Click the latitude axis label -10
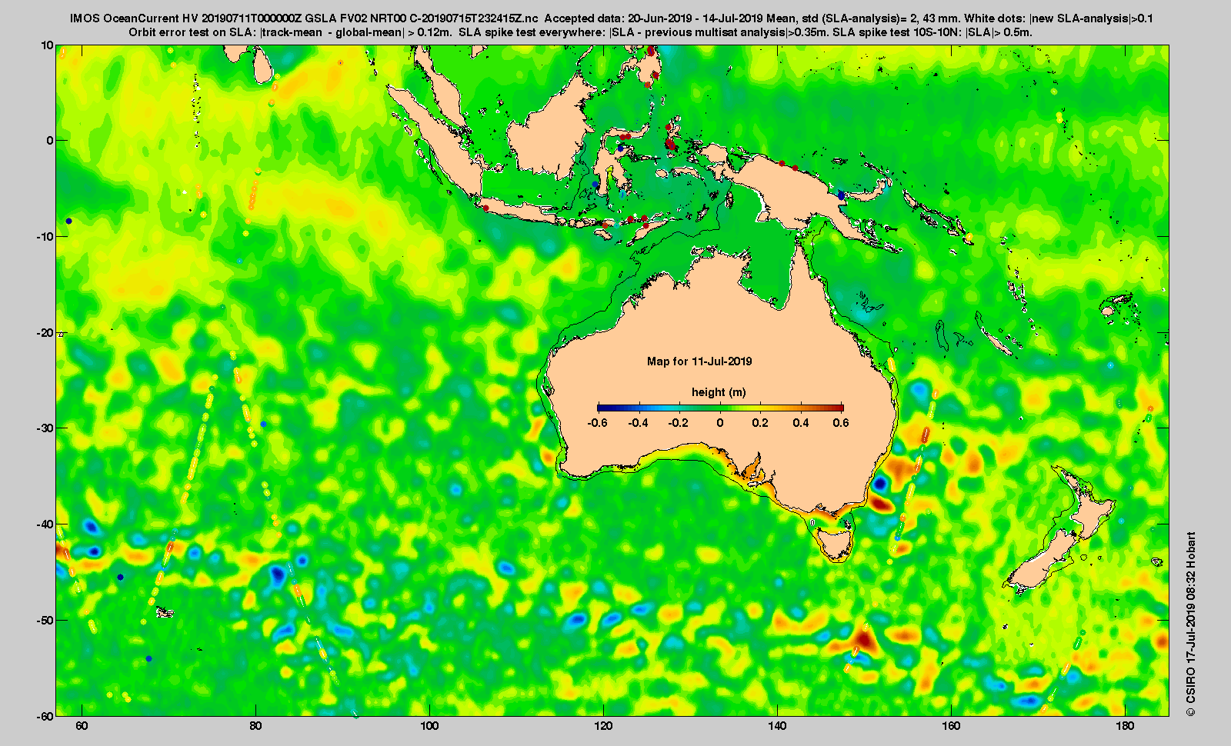This screenshot has width=1231, height=746. tap(45, 237)
